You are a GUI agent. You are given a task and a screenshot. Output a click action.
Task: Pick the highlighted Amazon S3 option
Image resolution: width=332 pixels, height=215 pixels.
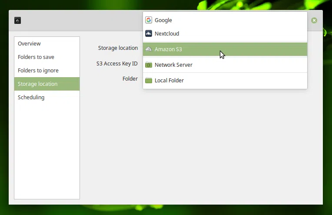169,49
